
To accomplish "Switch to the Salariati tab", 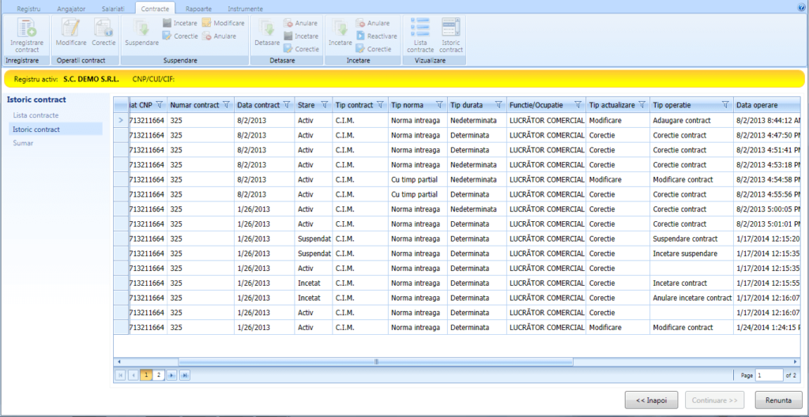I will coord(113,9).
